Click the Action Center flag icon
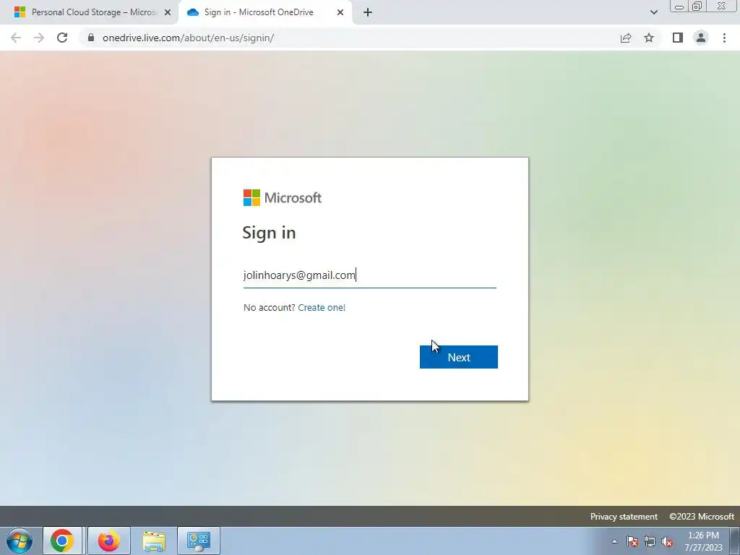 [x=632, y=541]
